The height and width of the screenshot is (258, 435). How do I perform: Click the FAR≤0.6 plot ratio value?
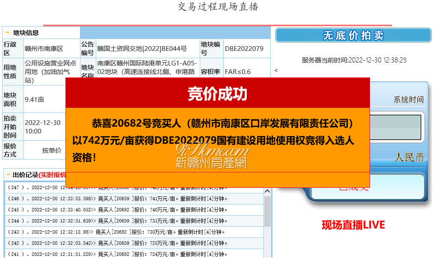(238, 71)
